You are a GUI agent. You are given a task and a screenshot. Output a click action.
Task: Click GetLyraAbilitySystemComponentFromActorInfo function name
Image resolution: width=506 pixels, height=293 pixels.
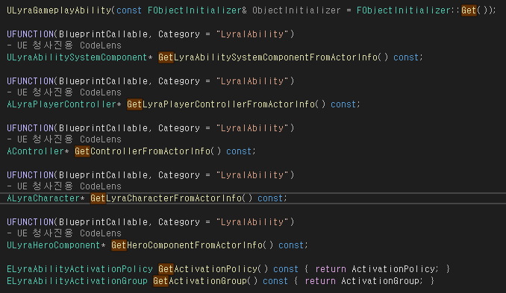coord(268,57)
